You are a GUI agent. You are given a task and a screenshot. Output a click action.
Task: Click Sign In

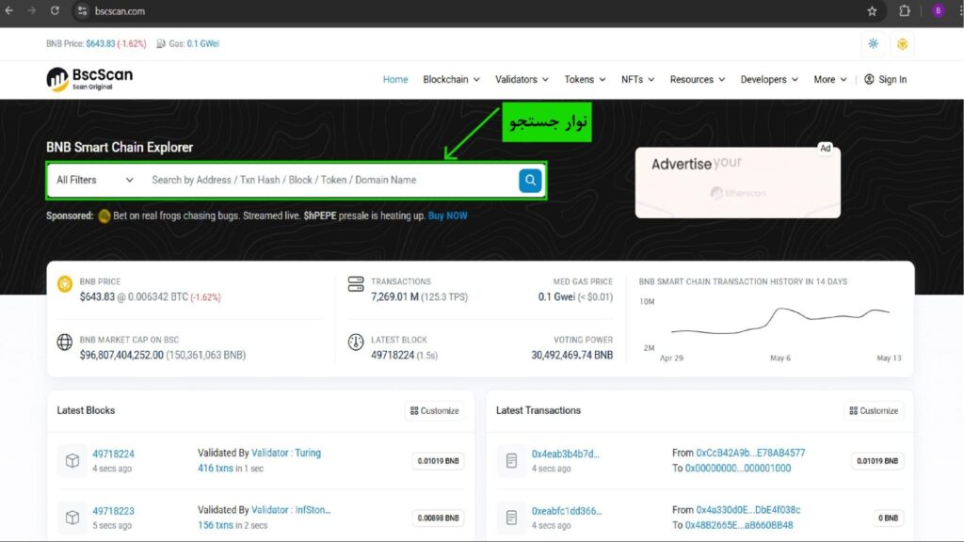tap(885, 79)
